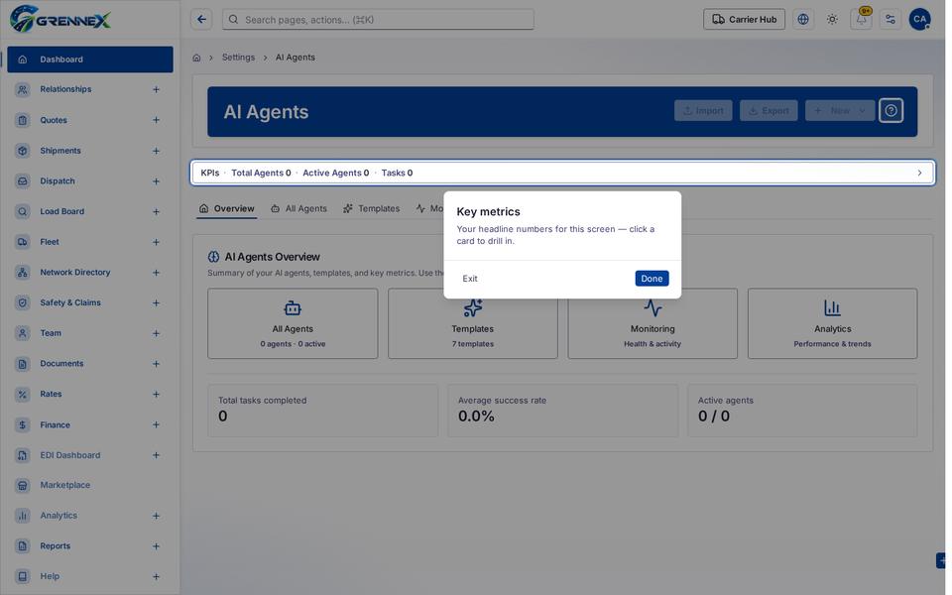Open the Marketplace sidebar item
The height and width of the screenshot is (595, 952).
(x=90, y=485)
